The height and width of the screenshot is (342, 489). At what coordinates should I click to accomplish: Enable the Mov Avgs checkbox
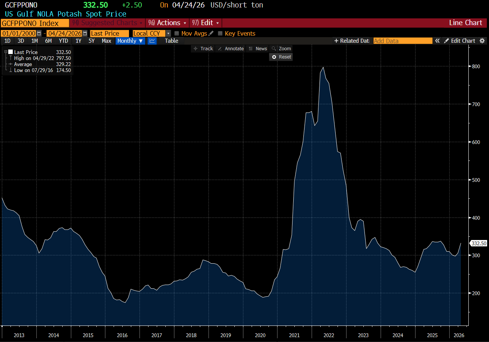[177, 33]
